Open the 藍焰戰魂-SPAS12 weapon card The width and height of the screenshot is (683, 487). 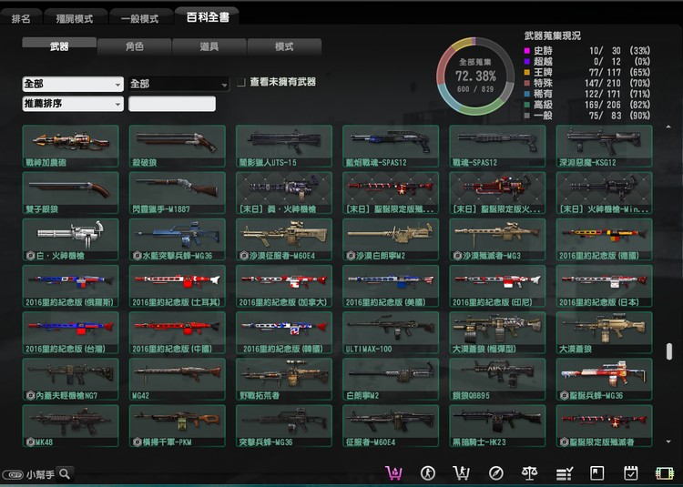[391, 147]
